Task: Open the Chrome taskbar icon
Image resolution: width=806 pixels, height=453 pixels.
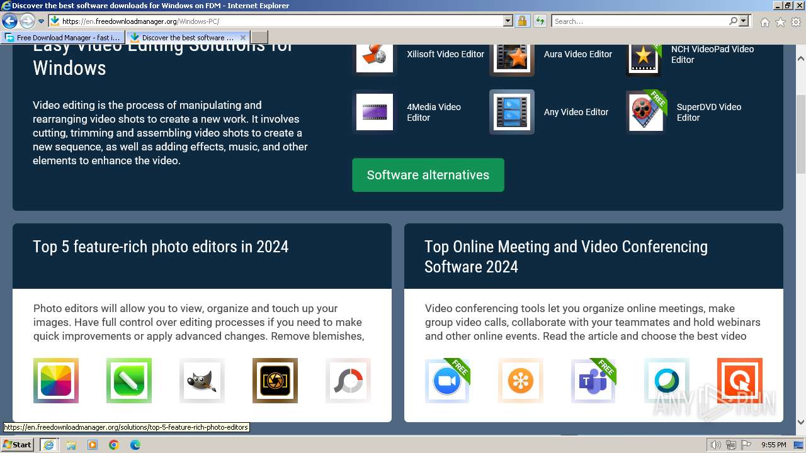Action: click(x=114, y=445)
